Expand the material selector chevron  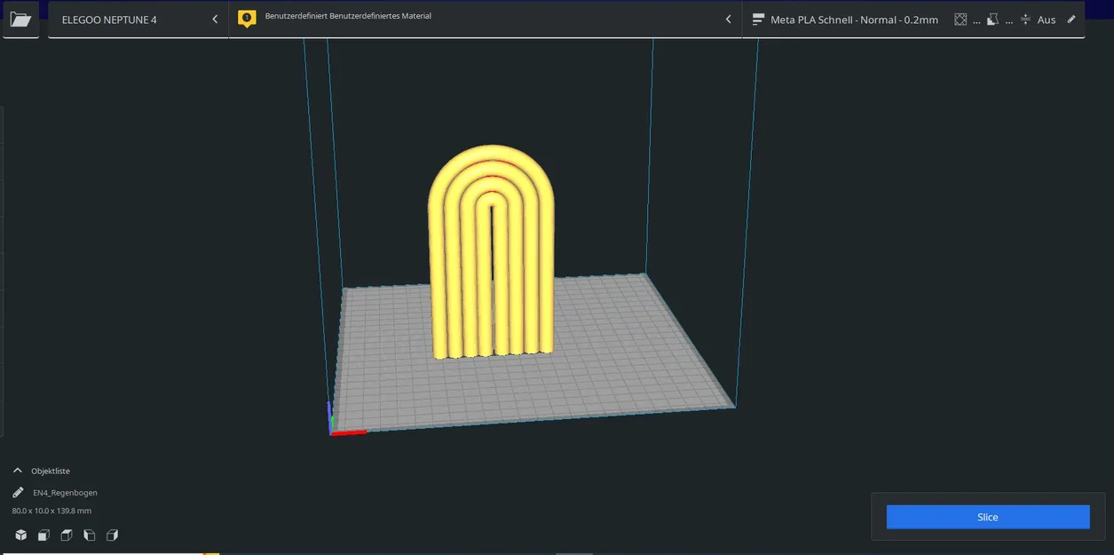(729, 20)
